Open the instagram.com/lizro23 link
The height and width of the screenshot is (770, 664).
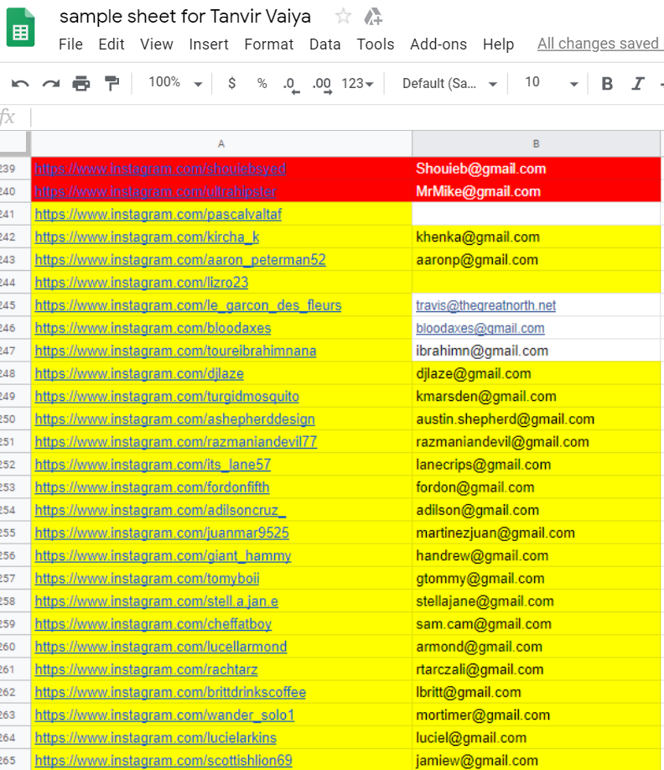tap(142, 283)
